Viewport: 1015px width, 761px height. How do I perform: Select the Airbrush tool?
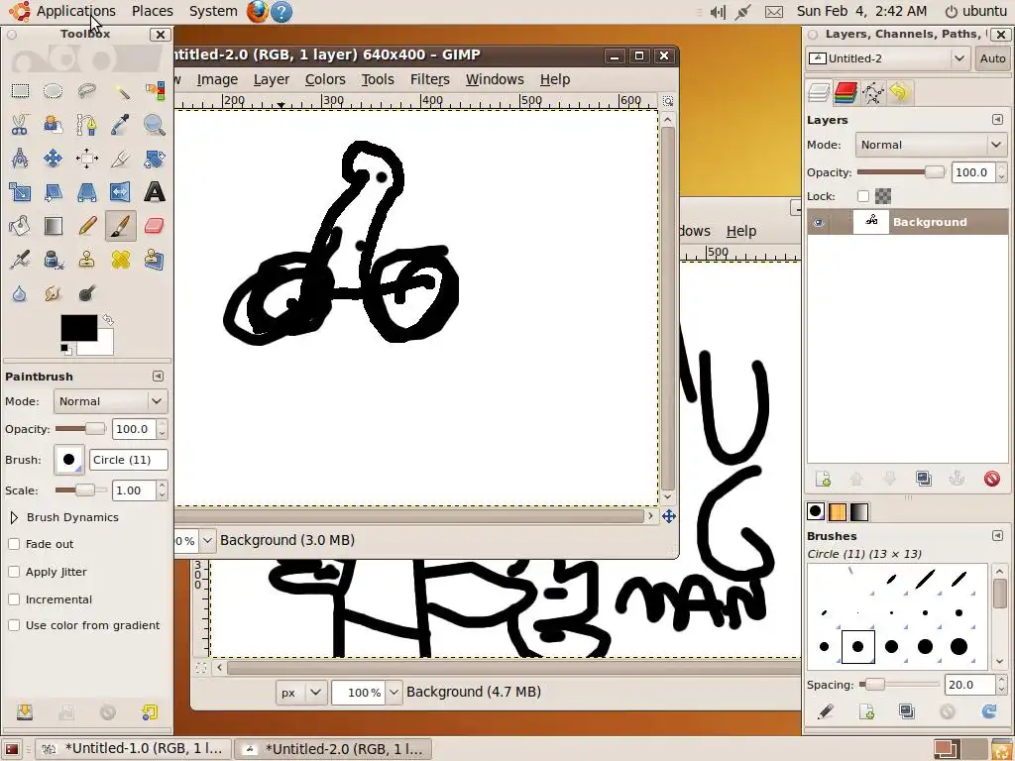(20, 260)
